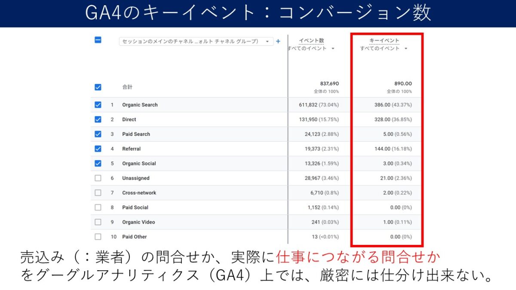Click the Paid Social row label

click(135, 208)
